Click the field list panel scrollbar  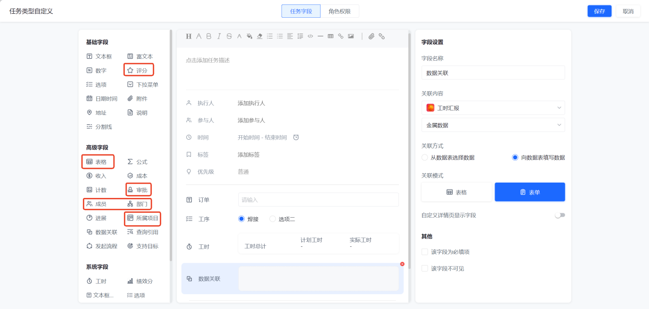[171, 146]
